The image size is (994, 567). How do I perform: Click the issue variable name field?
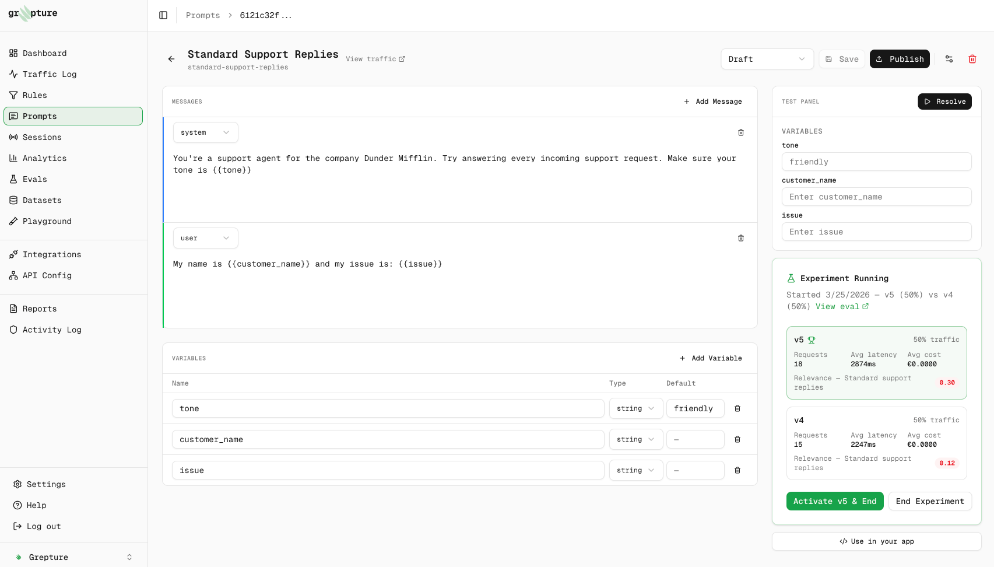click(388, 470)
